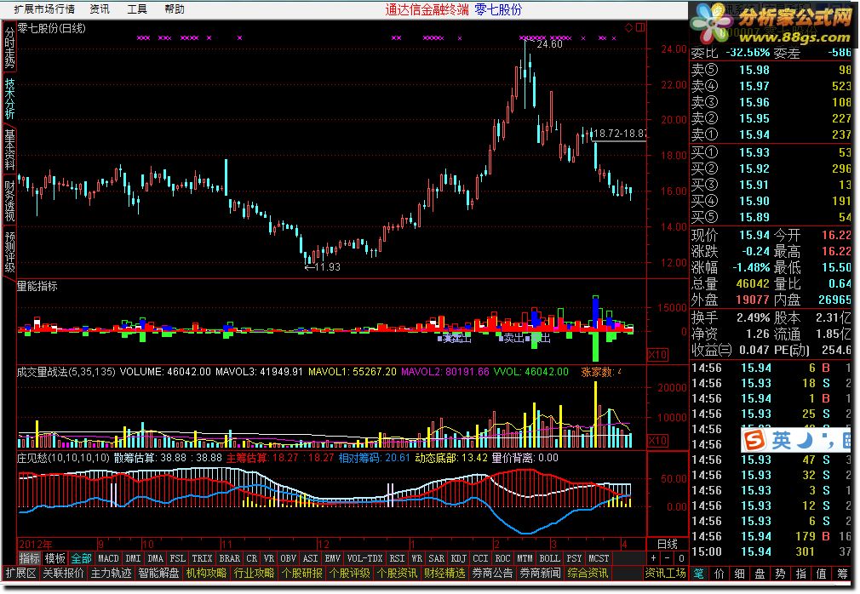Switch to 技术分析 side tab
Viewport: 860px width, 594px height.
pyautogui.click(x=9, y=99)
